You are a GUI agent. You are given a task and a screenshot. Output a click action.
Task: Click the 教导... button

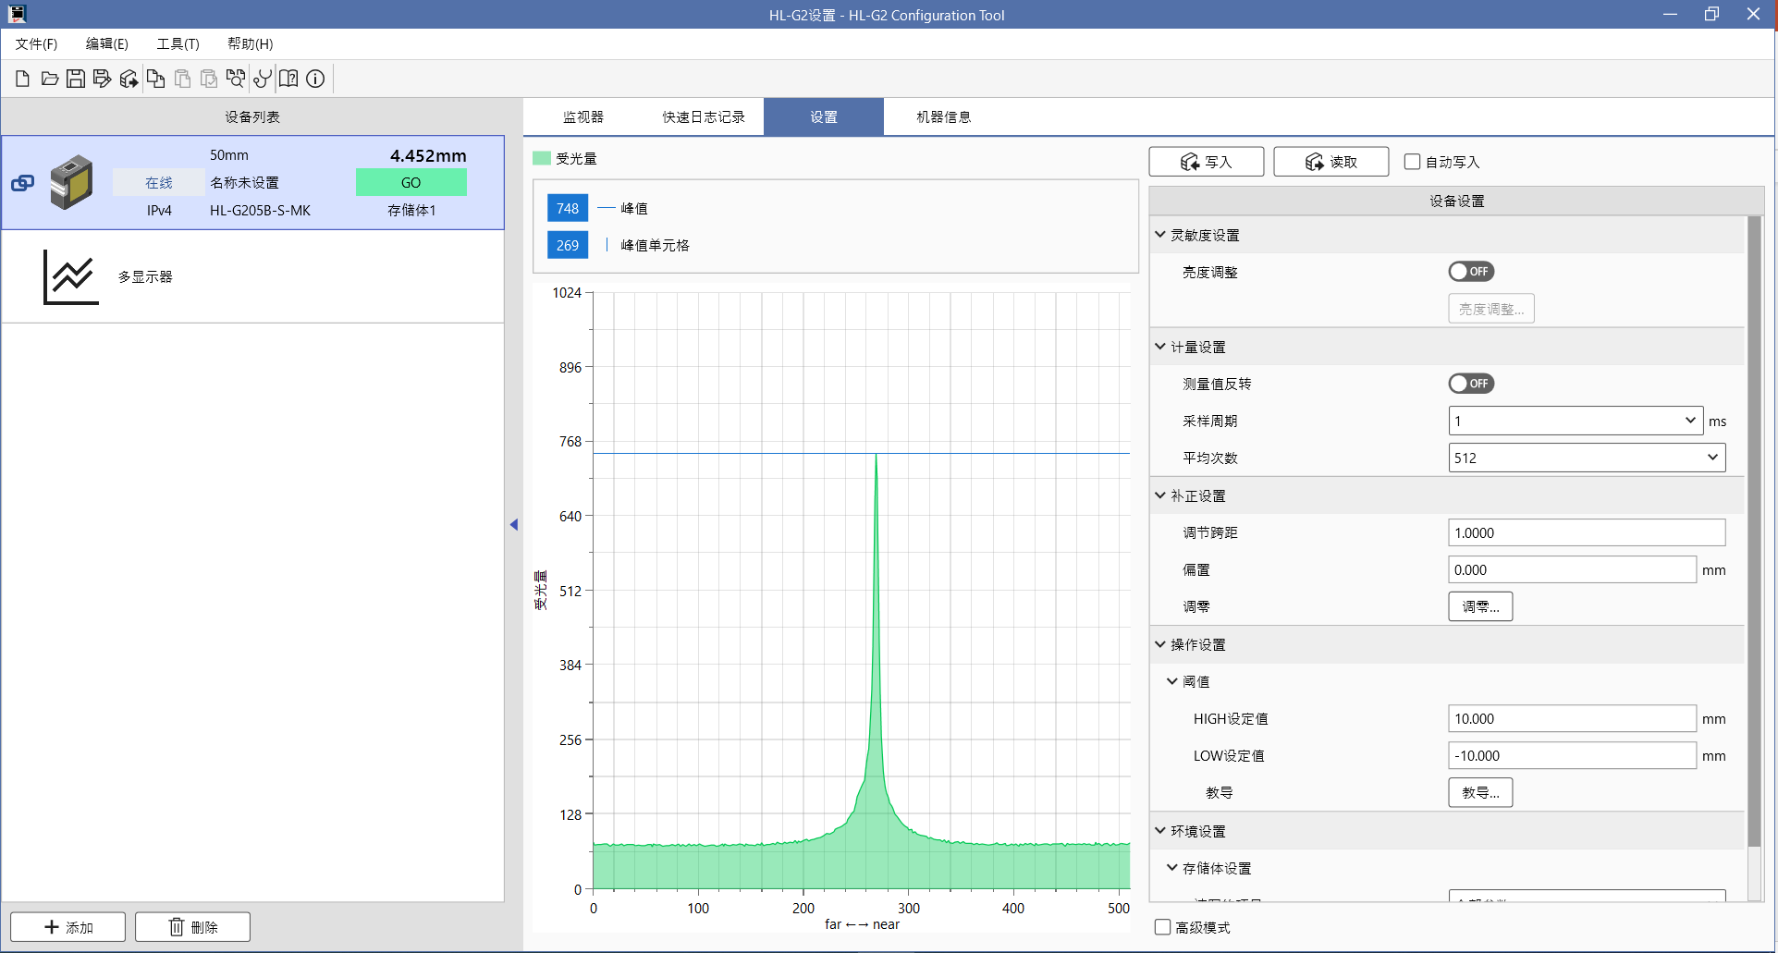tap(1480, 792)
